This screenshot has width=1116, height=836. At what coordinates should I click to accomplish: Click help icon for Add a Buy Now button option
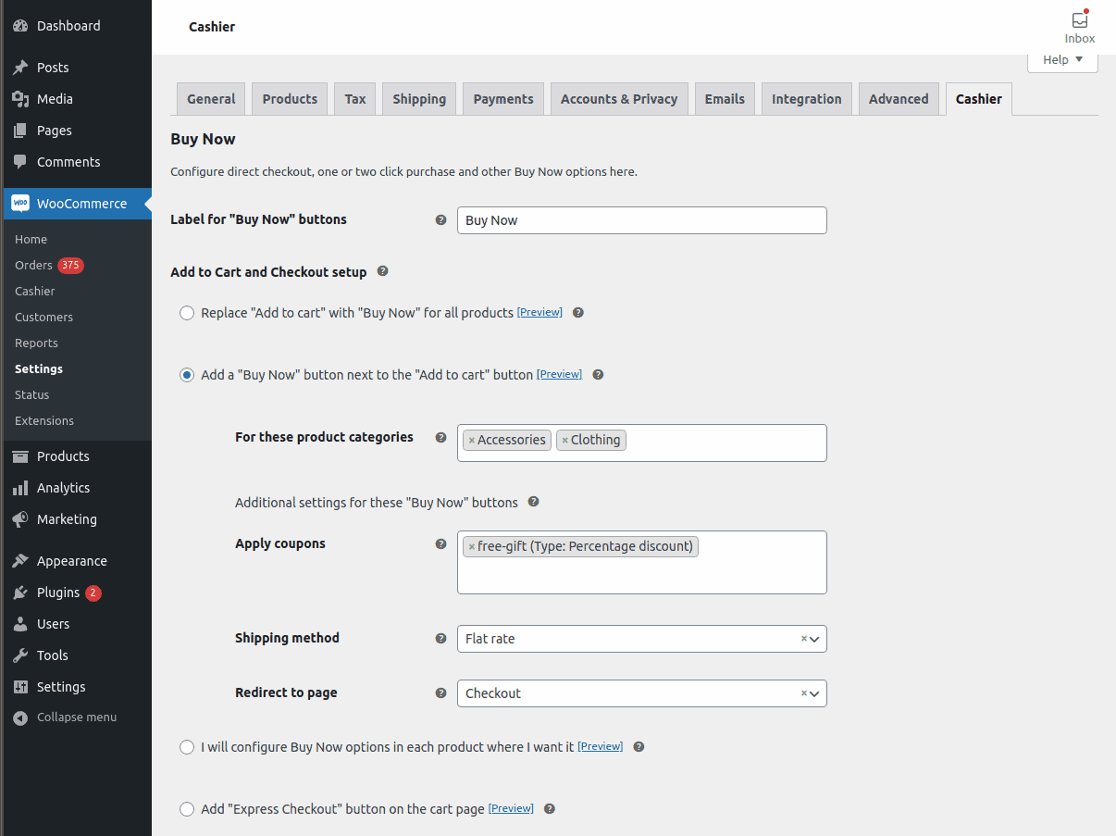[x=598, y=375]
